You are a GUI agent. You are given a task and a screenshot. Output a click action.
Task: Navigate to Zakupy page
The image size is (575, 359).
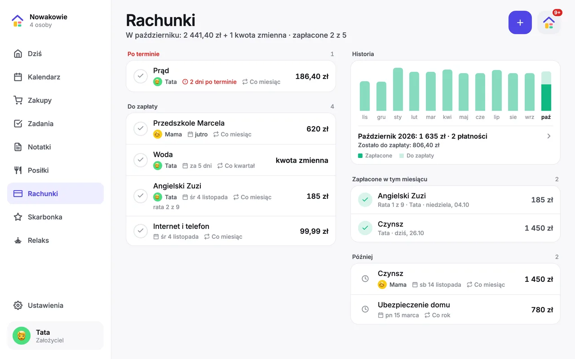tap(55, 101)
